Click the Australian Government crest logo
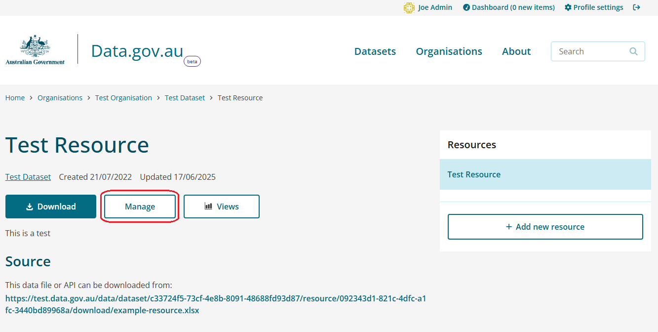Image resolution: width=658 pixels, height=332 pixels. coord(35,50)
